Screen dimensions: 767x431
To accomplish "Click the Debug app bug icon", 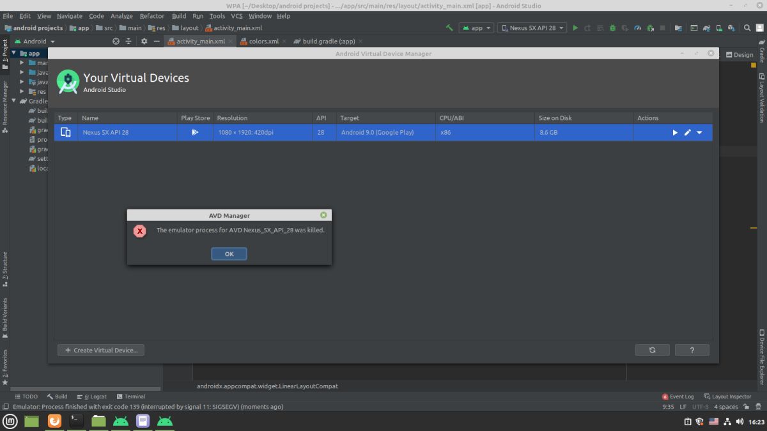I will pos(612,28).
